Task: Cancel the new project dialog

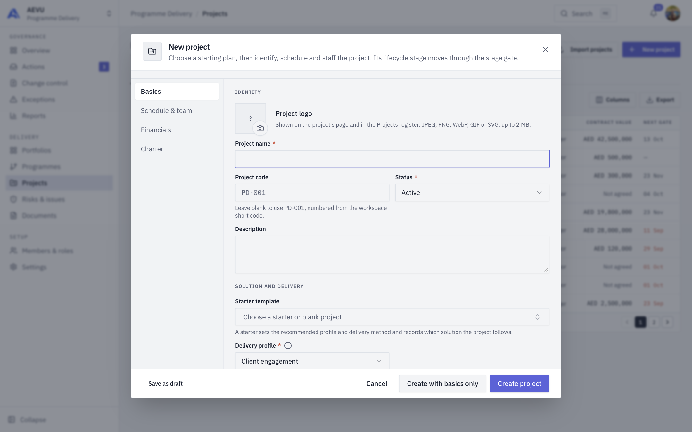Action: click(x=377, y=384)
